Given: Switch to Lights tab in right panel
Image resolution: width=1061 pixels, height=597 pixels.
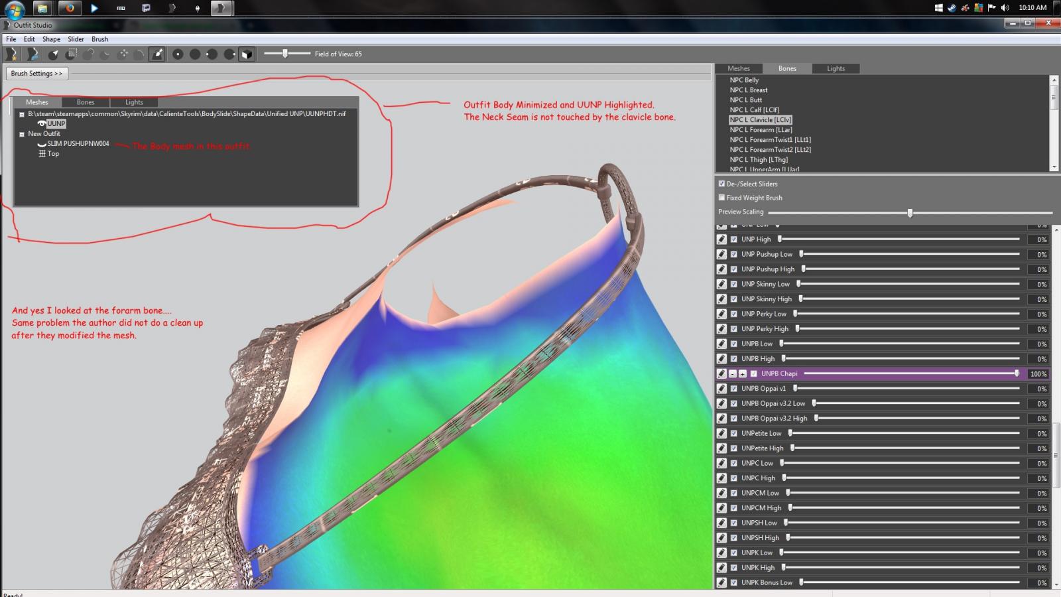Looking at the screenshot, I should (836, 68).
